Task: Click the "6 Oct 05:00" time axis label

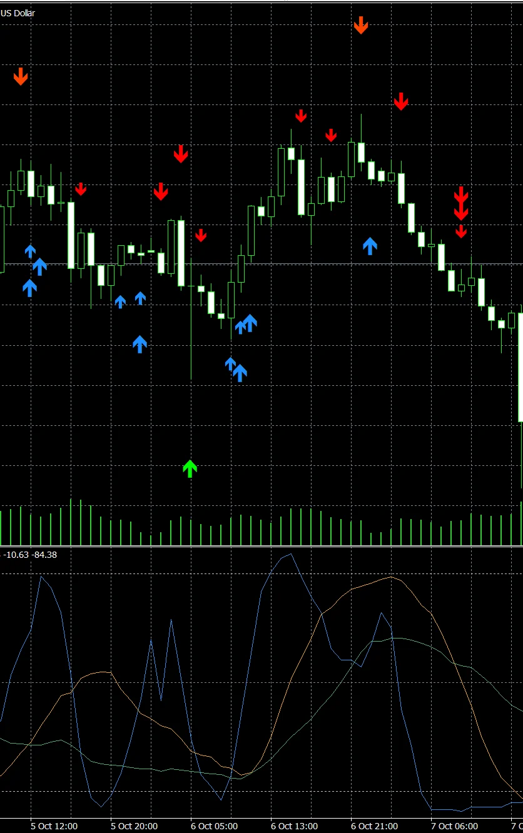Action: click(x=215, y=826)
